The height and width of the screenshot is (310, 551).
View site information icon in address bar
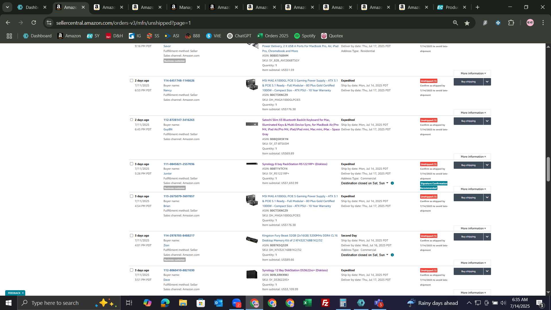pos(49,23)
